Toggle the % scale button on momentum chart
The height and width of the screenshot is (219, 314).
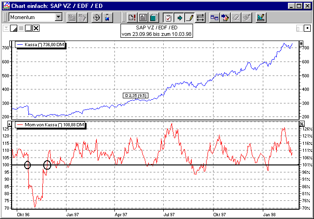point(301,123)
